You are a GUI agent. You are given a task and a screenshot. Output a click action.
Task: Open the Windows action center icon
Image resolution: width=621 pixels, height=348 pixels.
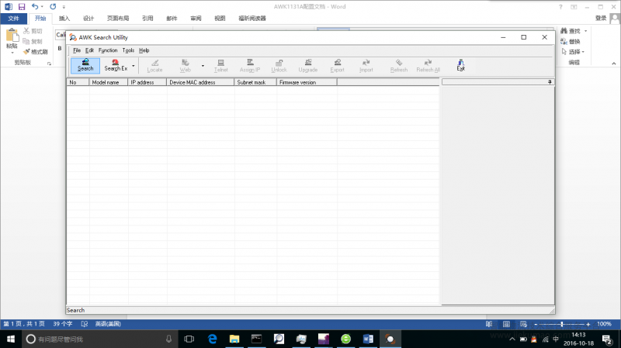[x=607, y=339]
